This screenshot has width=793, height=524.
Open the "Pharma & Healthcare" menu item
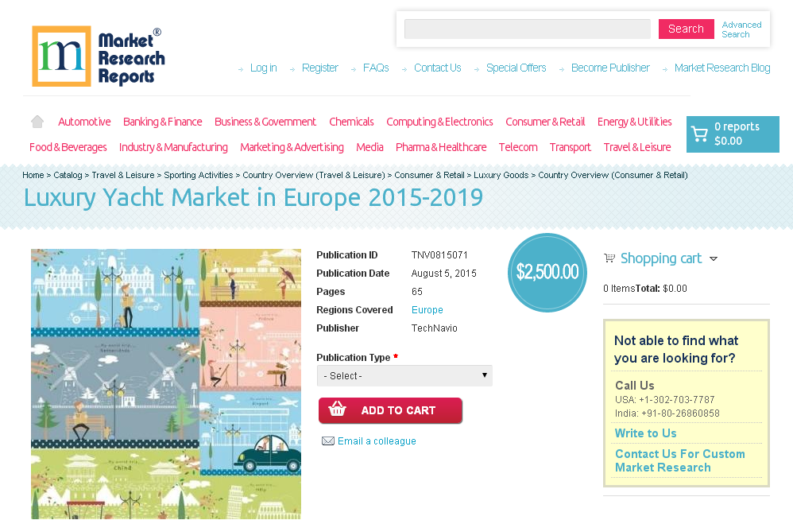pos(440,147)
